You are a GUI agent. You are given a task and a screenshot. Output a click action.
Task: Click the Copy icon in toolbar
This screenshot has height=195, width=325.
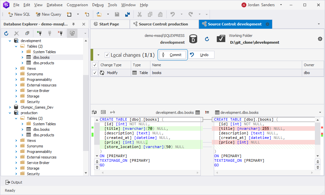150,14
